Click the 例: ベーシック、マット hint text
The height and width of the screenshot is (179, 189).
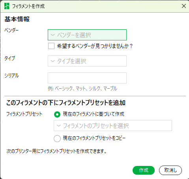coord(82,89)
